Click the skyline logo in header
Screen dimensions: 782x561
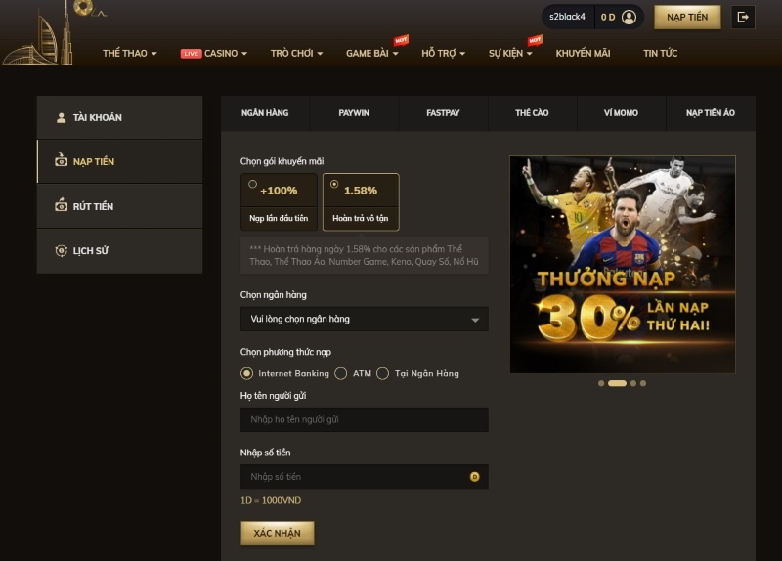pyautogui.click(x=40, y=34)
